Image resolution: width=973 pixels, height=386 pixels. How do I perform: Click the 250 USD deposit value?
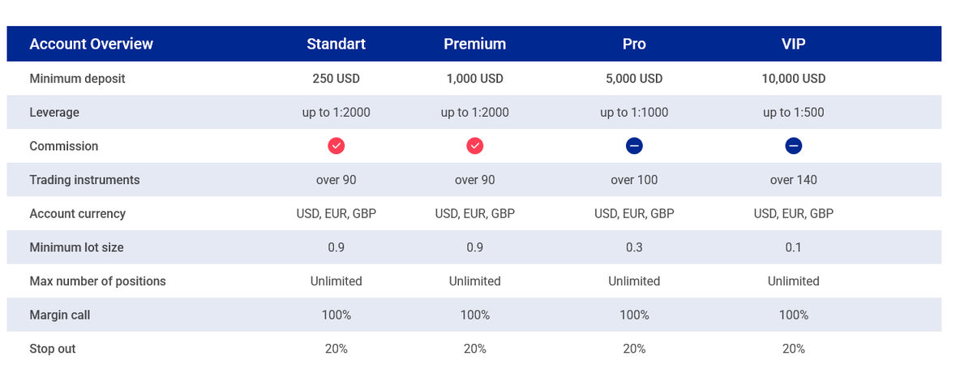pyautogui.click(x=336, y=79)
